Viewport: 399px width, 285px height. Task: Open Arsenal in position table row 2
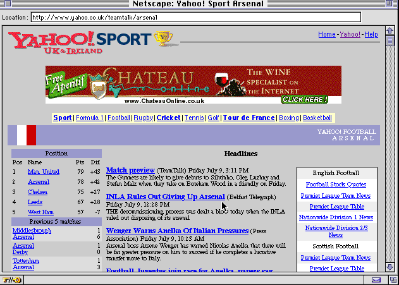[39, 182]
